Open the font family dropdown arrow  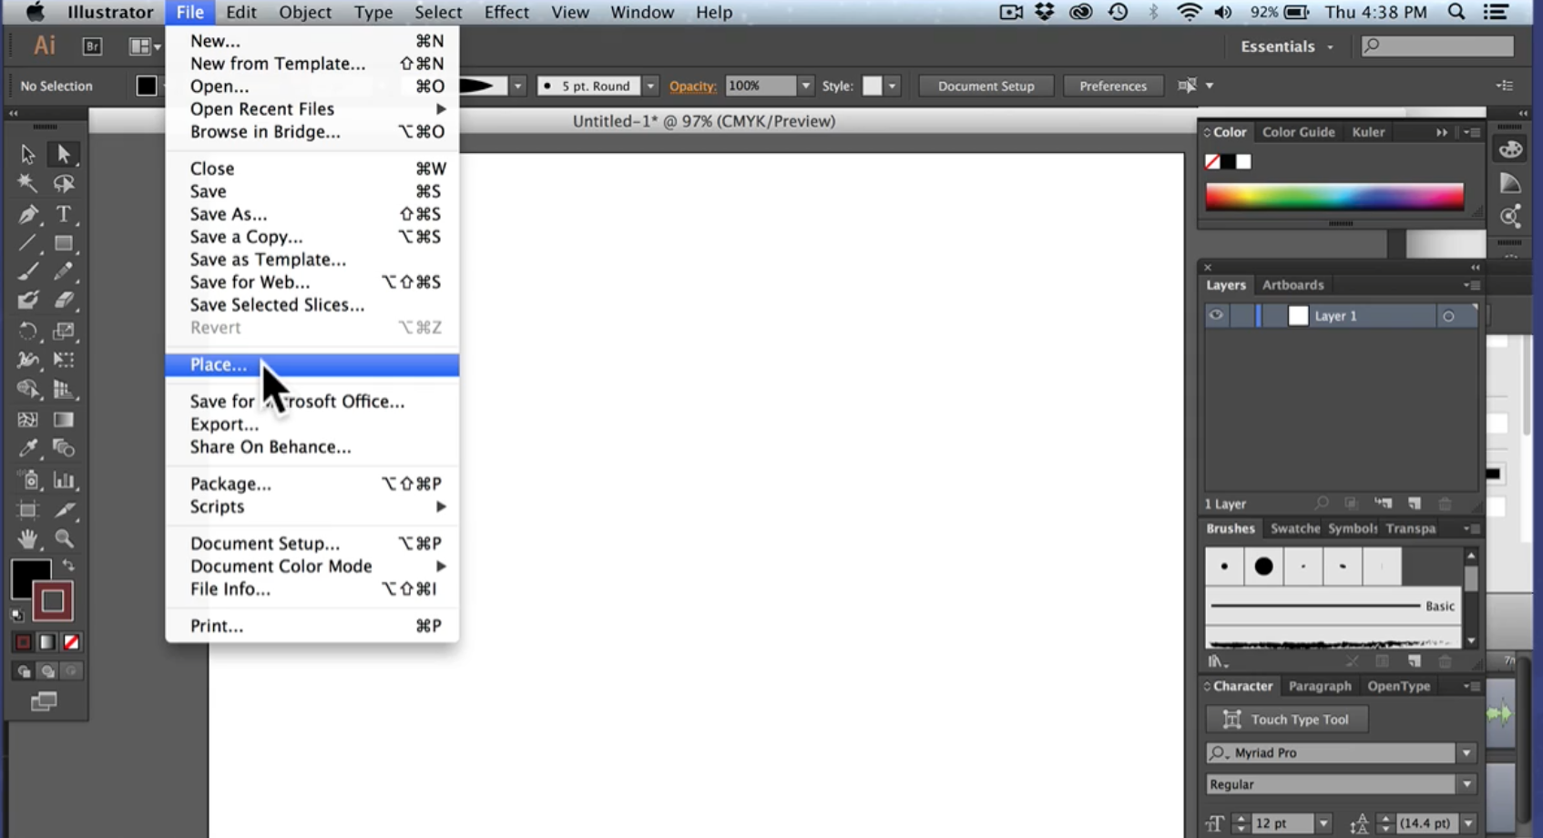pos(1466,753)
